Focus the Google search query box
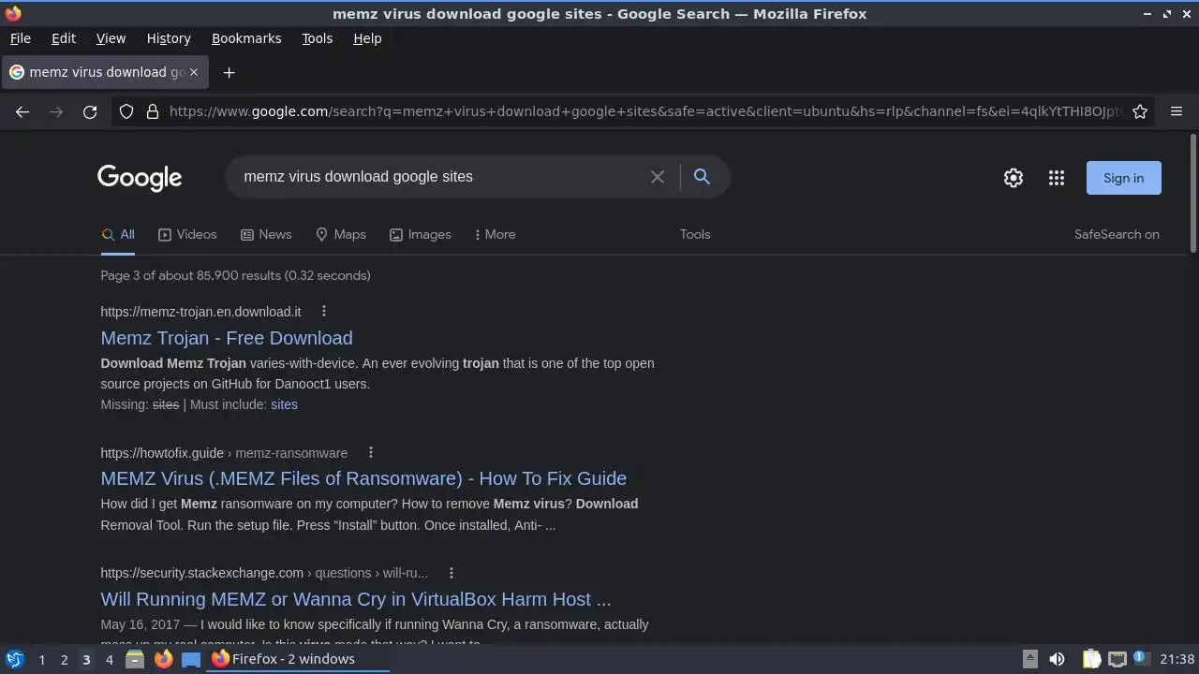 [440, 177]
